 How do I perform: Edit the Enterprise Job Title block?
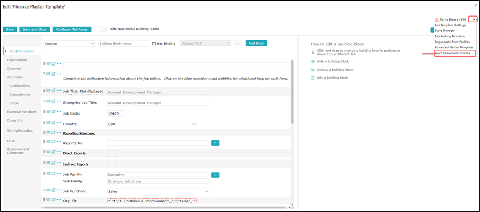click(53, 101)
